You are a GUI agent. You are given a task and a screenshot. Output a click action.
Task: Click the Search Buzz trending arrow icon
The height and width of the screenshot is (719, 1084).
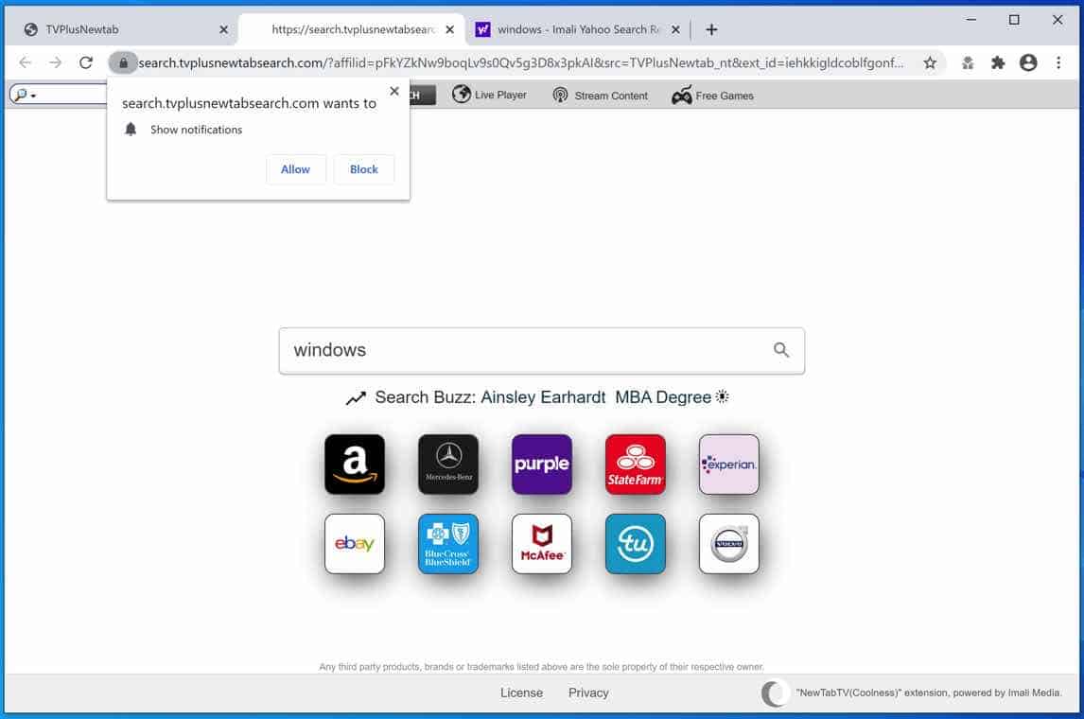(x=356, y=398)
